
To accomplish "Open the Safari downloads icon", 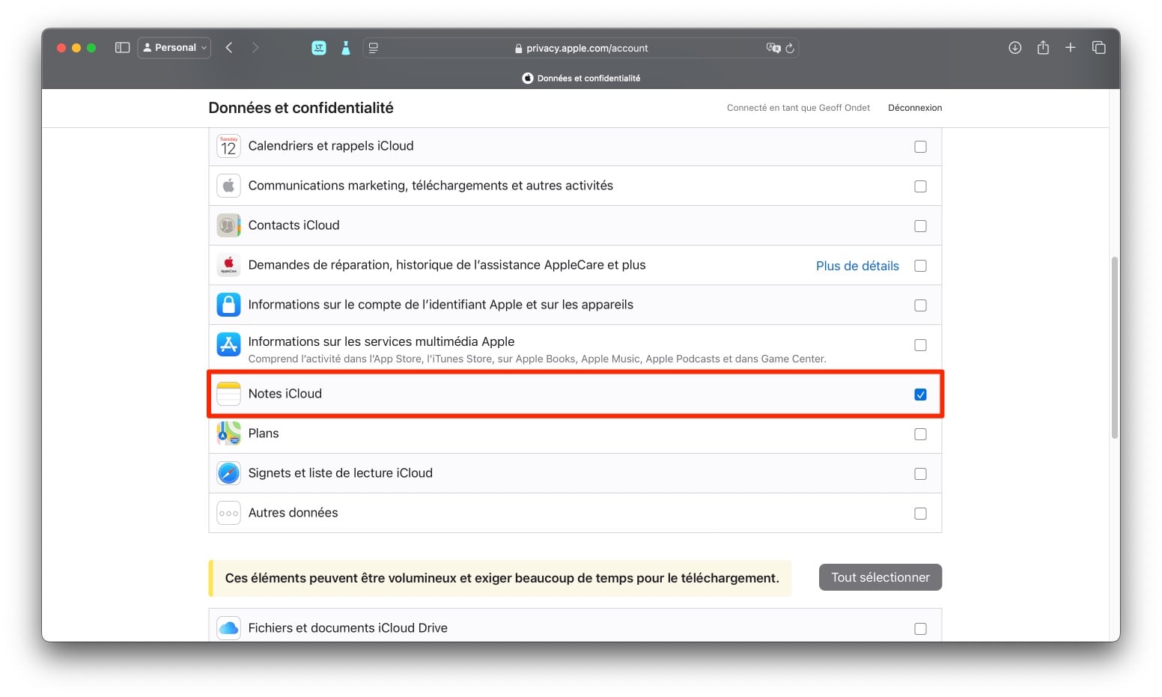I will (1015, 48).
